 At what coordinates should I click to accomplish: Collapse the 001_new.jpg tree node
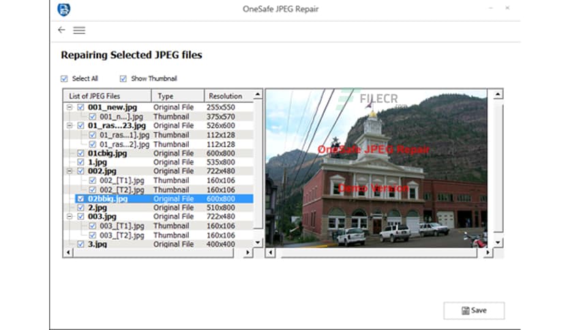point(70,107)
